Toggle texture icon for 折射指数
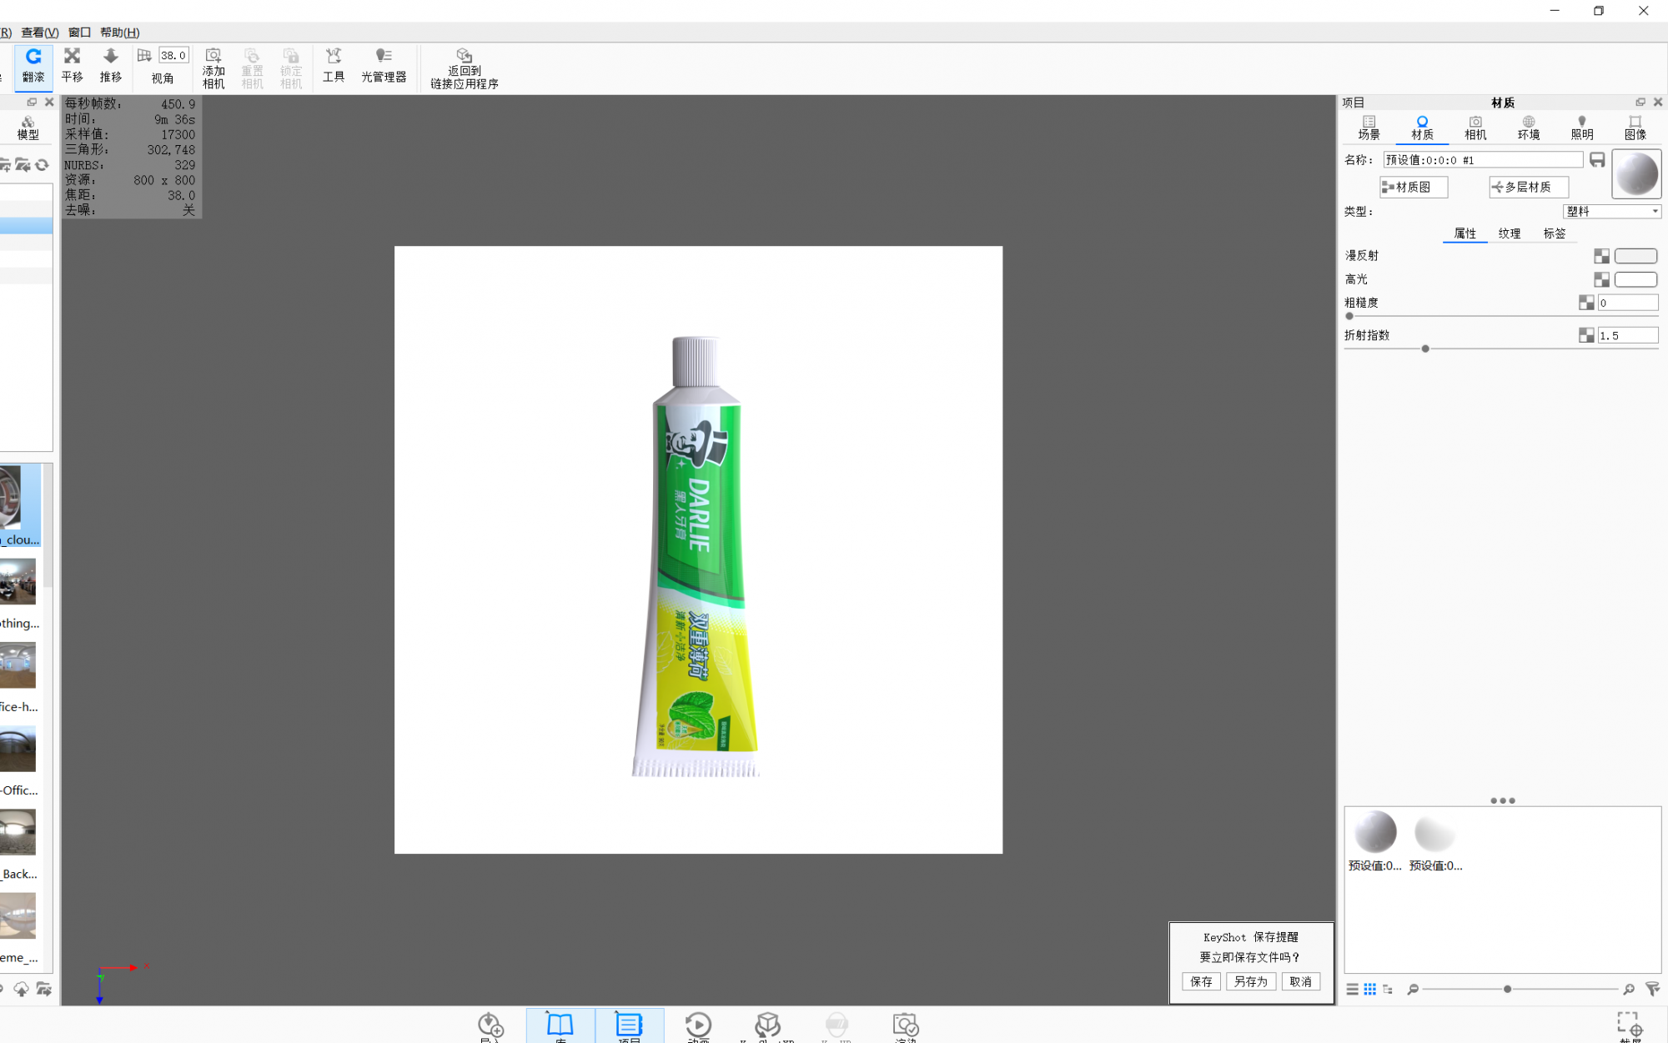 (1586, 335)
